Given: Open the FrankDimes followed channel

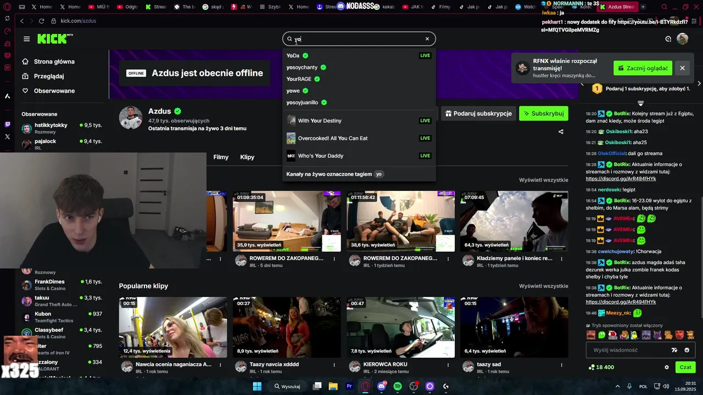Looking at the screenshot, I should click(62, 285).
